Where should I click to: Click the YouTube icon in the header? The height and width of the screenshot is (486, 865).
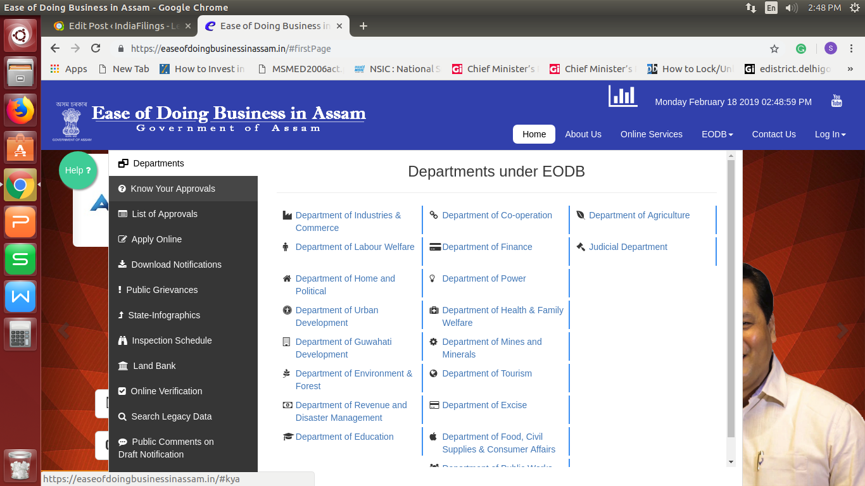click(x=837, y=100)
